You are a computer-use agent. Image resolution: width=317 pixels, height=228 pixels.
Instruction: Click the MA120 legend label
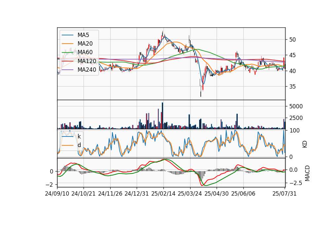tap(87, 61)
